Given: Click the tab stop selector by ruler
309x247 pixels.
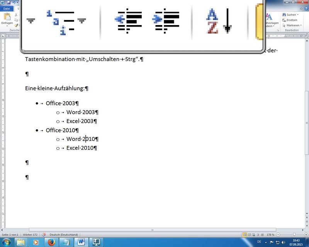Looking at the screenshot, I should [3, 36].
